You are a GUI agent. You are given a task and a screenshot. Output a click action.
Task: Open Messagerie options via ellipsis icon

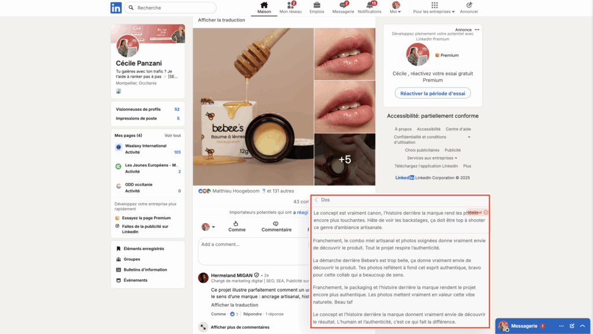[x=561, y=326]
